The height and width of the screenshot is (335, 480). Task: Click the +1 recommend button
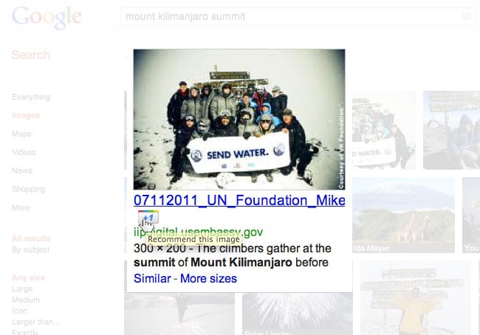pyautogui.click(x=148, y=217)
